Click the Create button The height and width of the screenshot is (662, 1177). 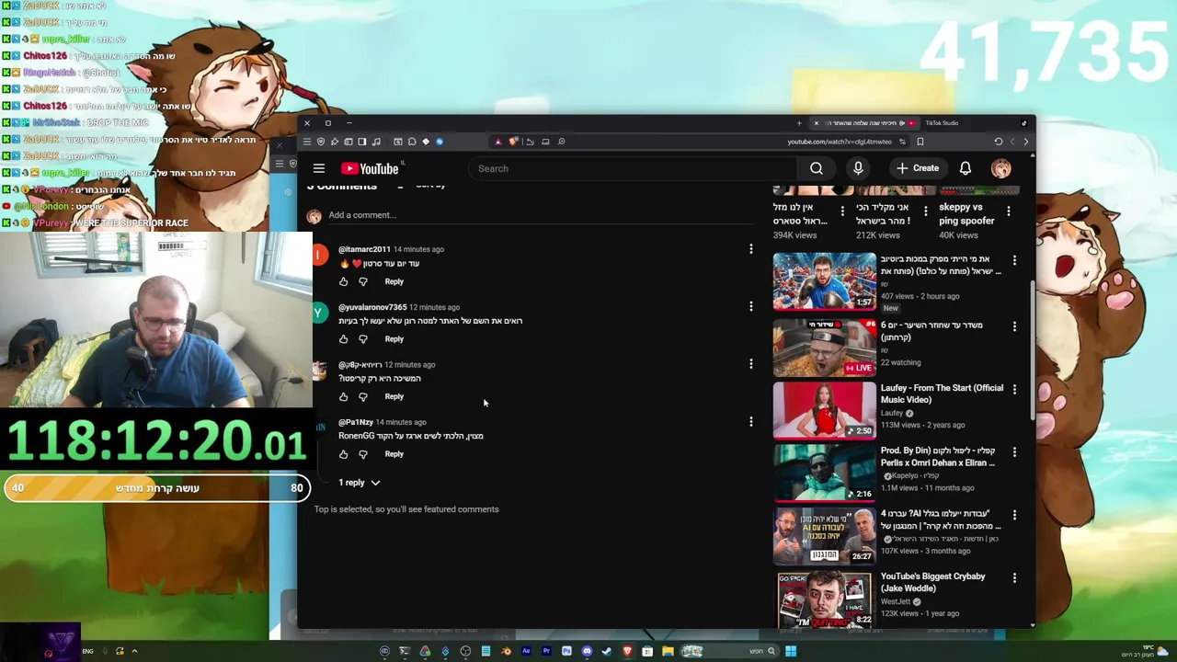click(x=918, y=168)
